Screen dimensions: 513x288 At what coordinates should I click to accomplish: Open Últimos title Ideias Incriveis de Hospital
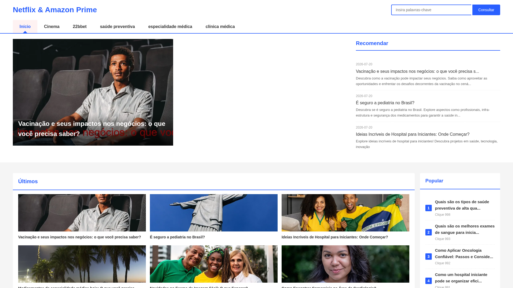(x=335, y=237)
